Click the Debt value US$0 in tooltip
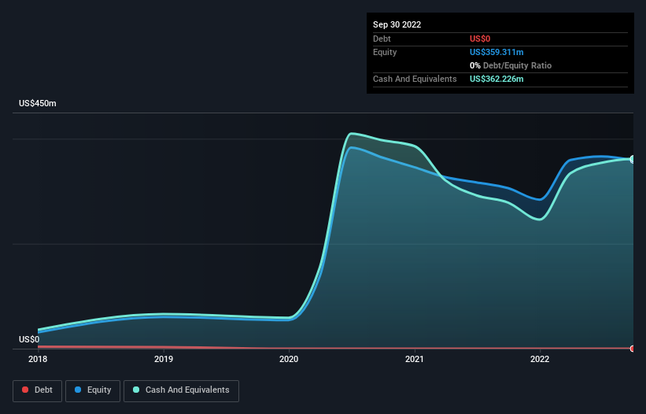 click(480, 39)
